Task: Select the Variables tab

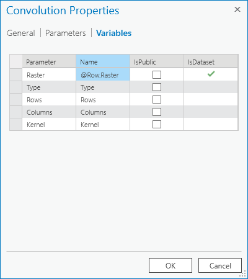Action: [x=113, y=33]
